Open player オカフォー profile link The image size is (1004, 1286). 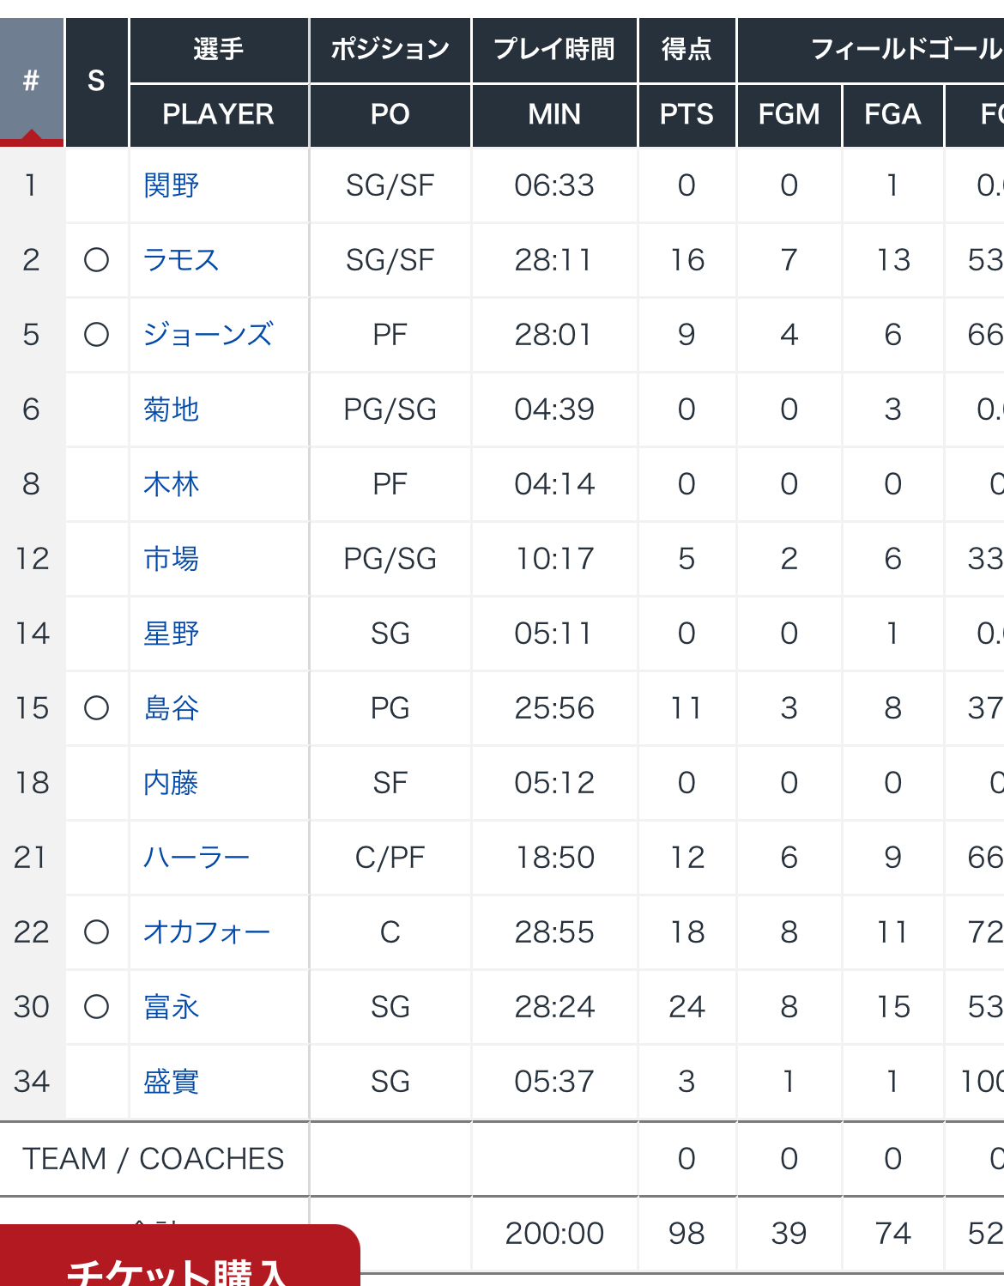(207, 932)
